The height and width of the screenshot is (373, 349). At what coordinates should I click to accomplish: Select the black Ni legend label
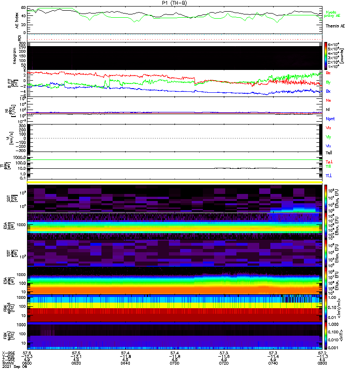click(x=328, y=110)
